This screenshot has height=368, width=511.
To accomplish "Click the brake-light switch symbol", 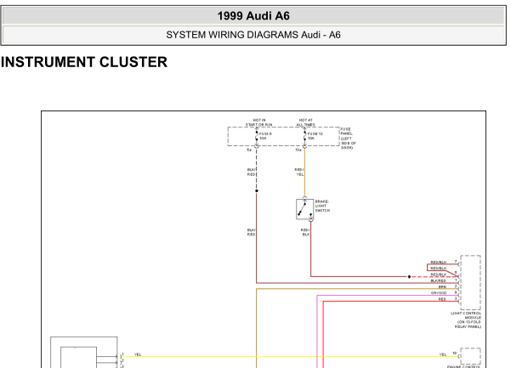I will [x=304, y=209].
